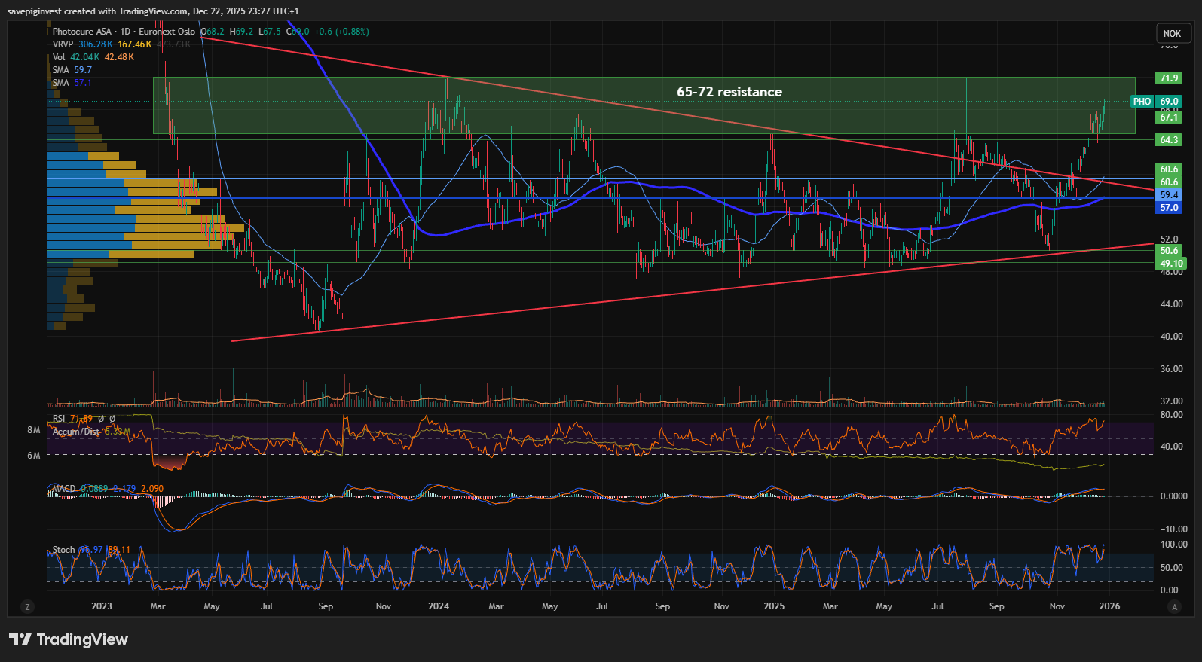
Task: Click the Z timezone icon at bottom-left
Action: [x=28, y=606]
